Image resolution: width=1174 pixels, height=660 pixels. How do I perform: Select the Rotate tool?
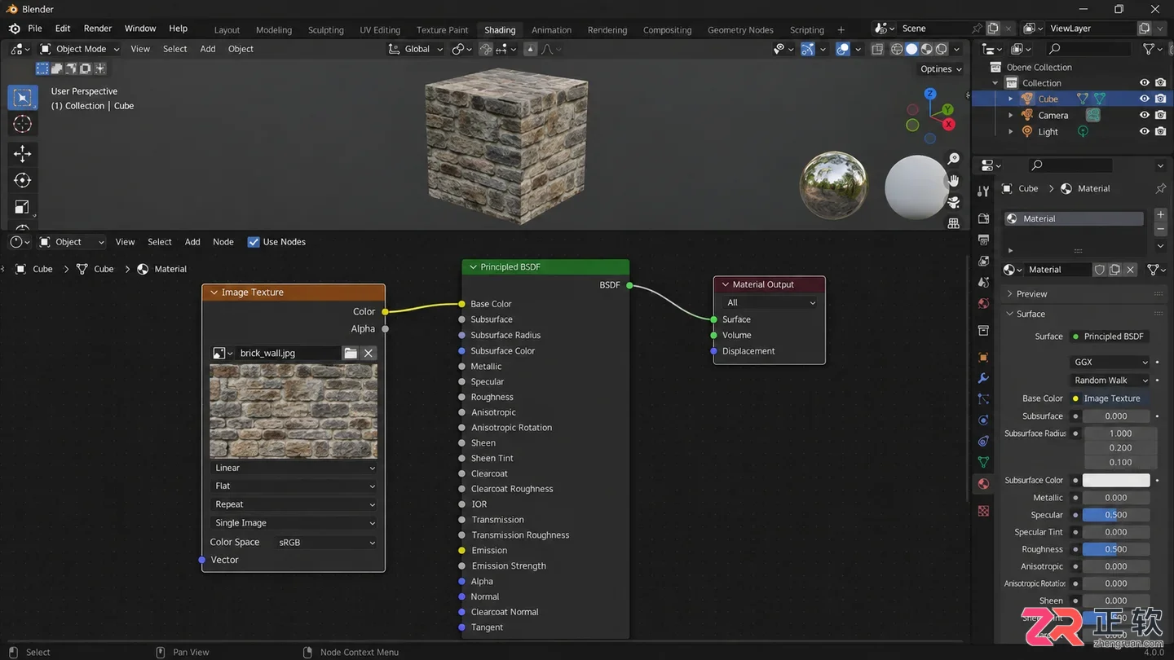(x=23, y=180)
